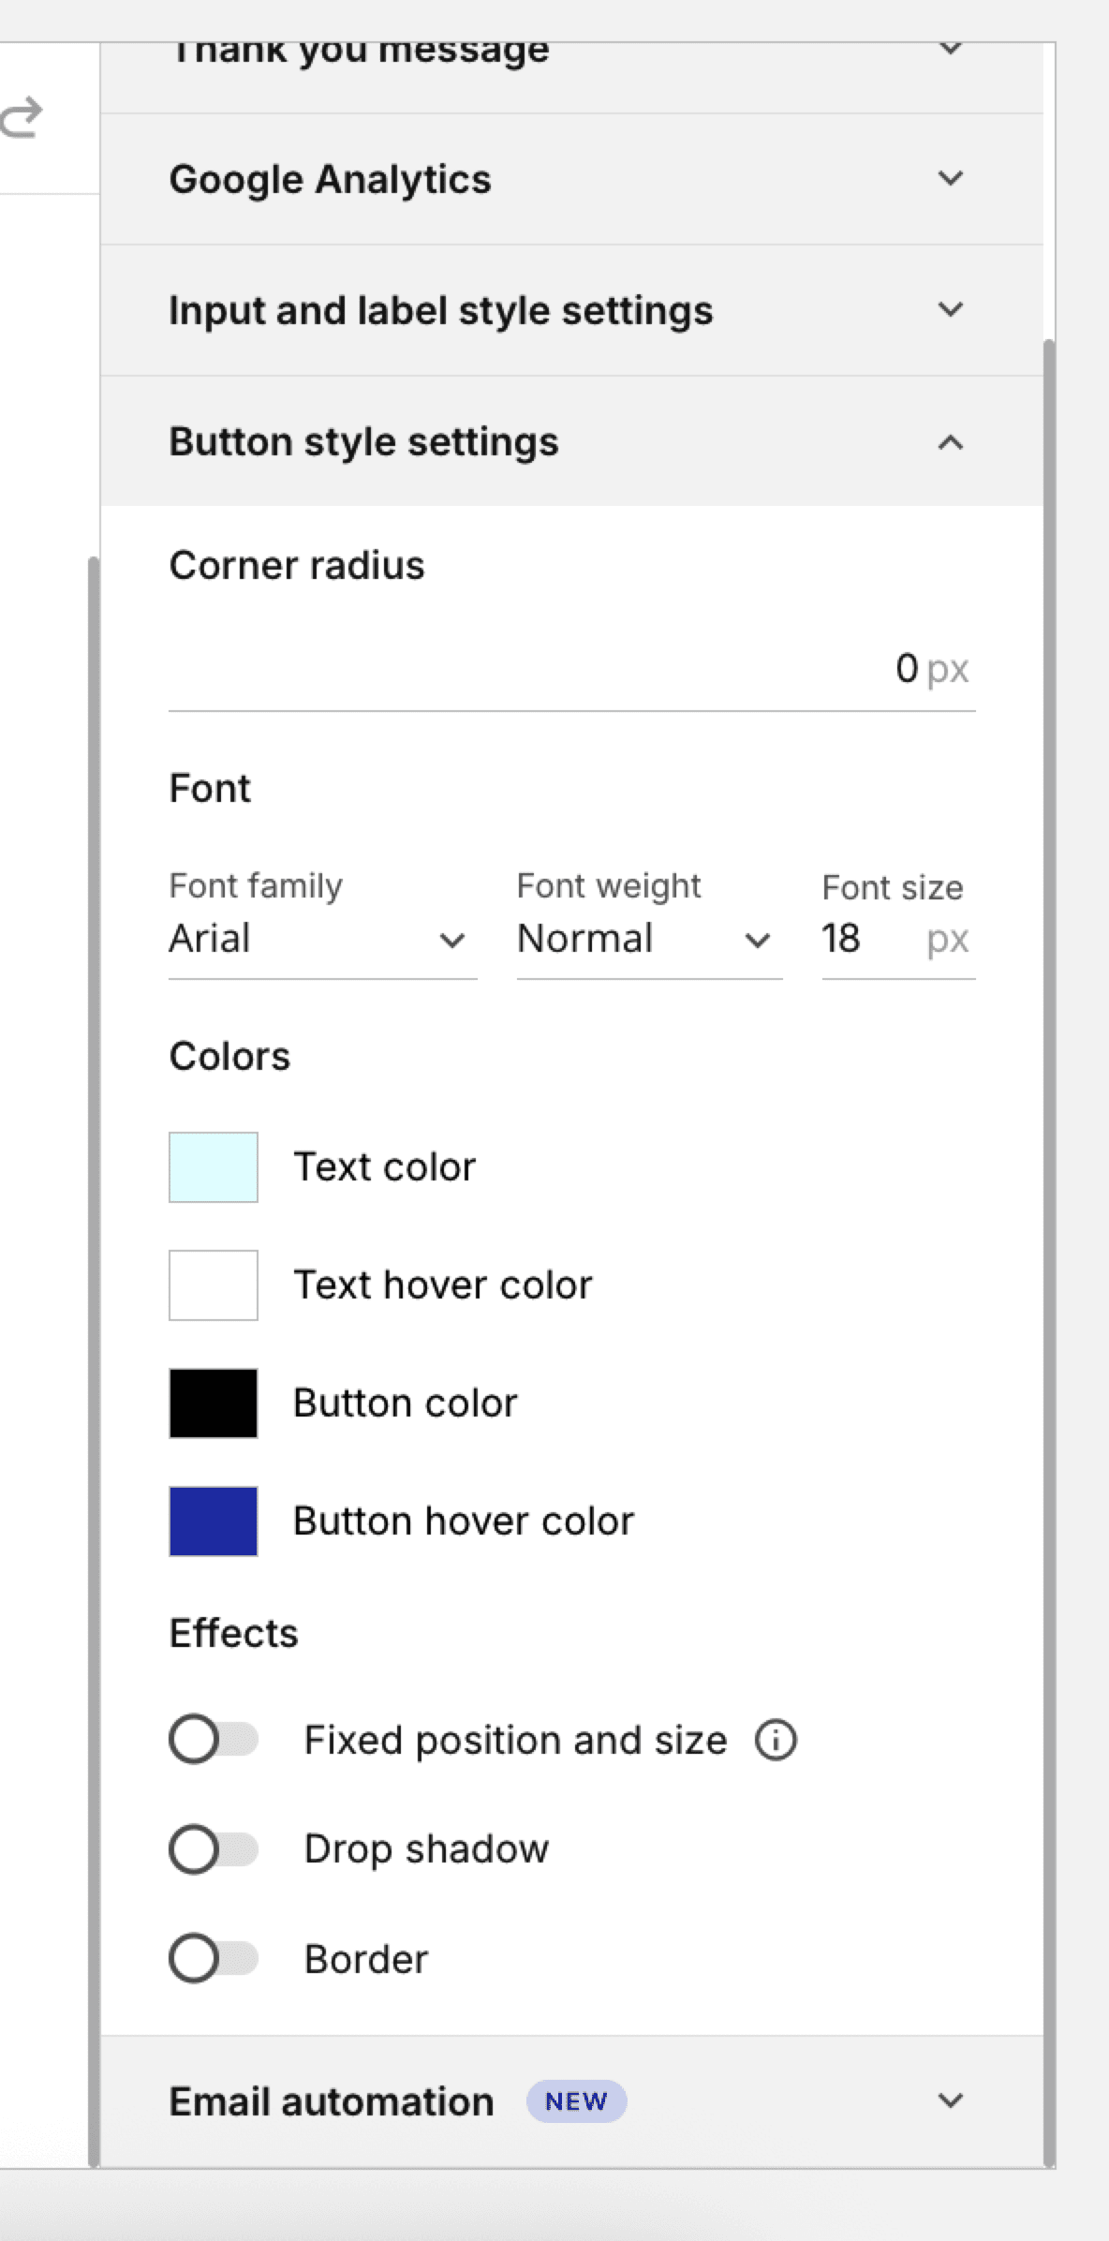Image resolution: width=1109 pixels, height=2241 pixels.
Task: Click the redo arrow icon
Action: (21, 118)
